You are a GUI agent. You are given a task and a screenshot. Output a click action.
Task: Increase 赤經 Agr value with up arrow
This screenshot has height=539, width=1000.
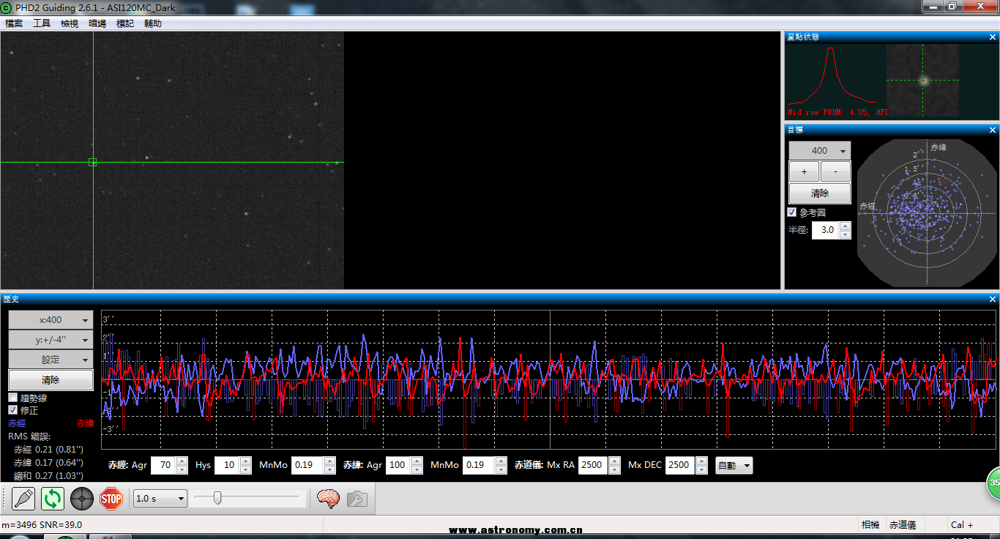click(182, 461)
